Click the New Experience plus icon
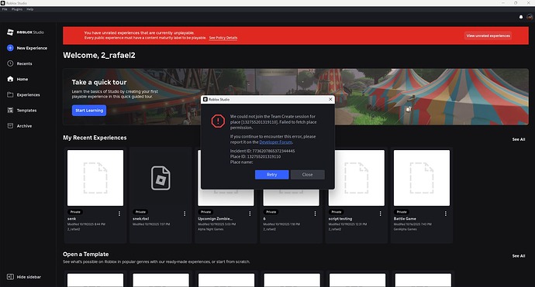535x287 pixels. [x=10, y=48]
